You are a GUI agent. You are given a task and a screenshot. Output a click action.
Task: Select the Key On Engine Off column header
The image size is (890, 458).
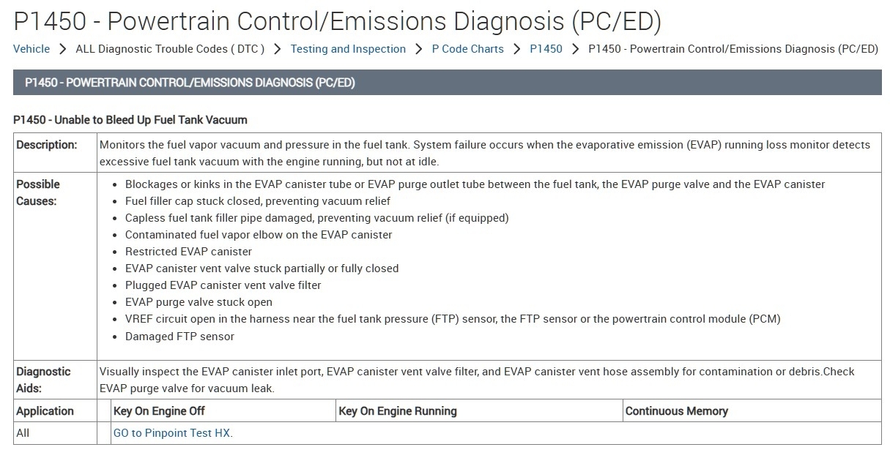[159, 411]
